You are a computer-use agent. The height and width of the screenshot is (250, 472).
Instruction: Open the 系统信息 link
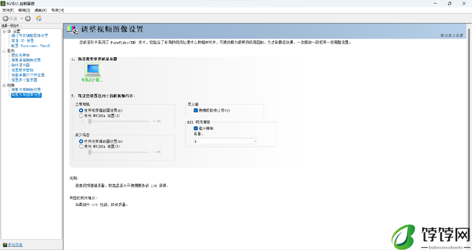coord(15,245)
